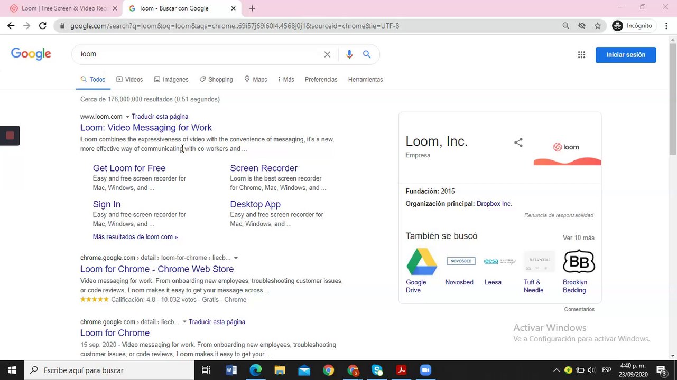Show hidden system tray icons
Screen dimensions: 677x380
[x=556, y=370]
